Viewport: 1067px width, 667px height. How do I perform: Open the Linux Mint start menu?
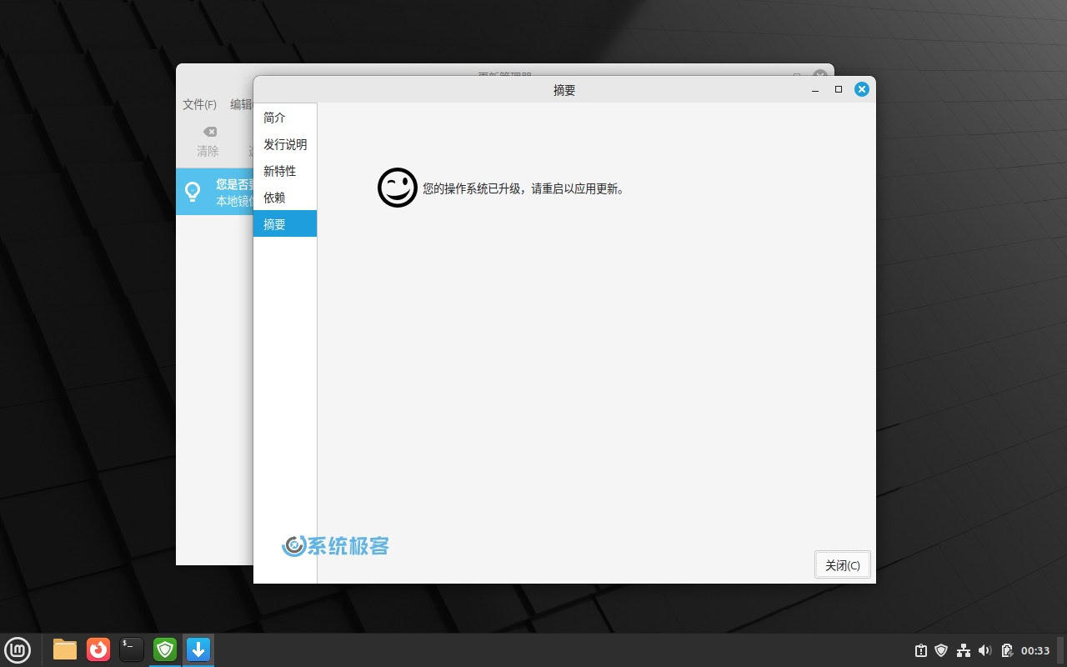click(x=18, y=649)
